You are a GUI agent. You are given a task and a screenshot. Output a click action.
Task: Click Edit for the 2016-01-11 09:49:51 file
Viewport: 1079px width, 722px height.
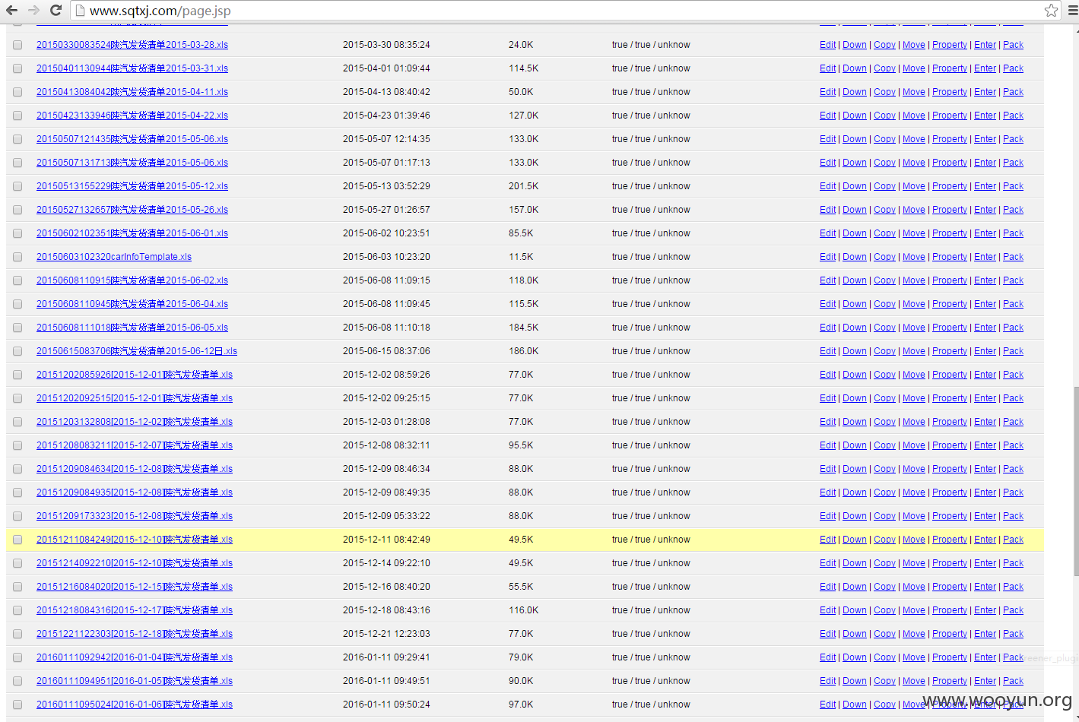(x=827, y=681)
